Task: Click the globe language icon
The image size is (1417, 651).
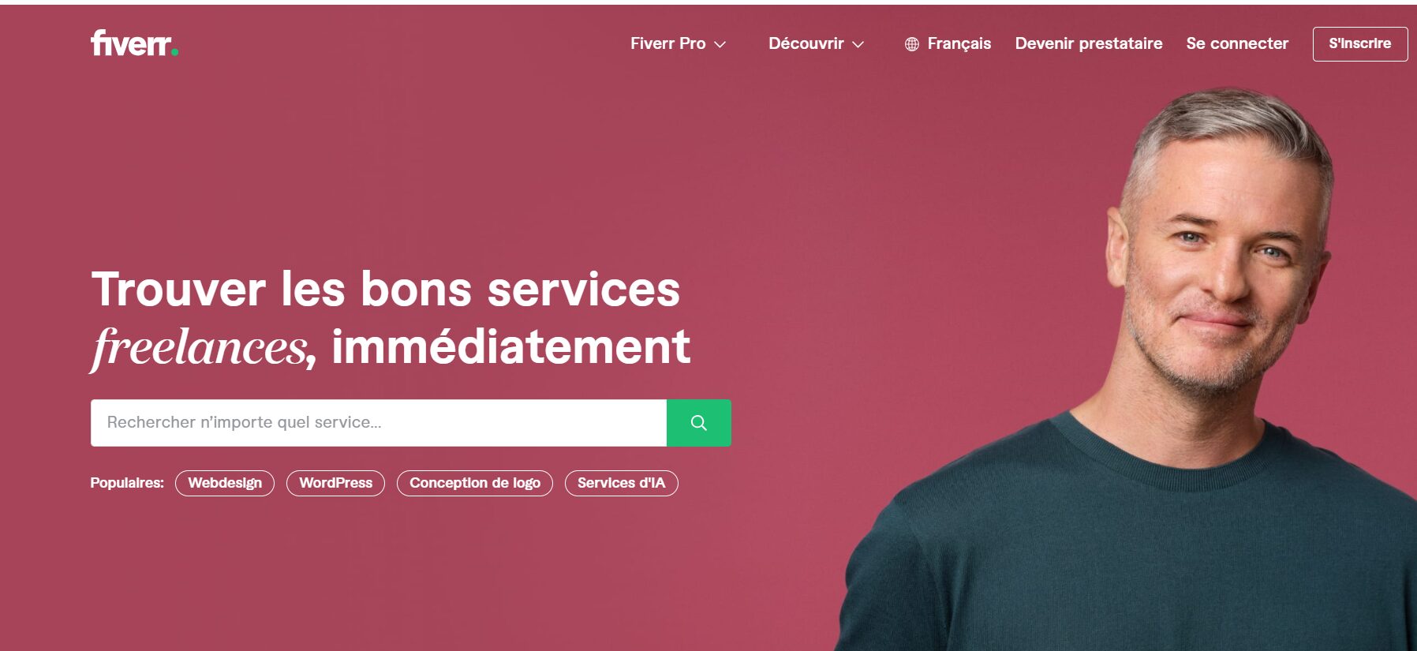Action: [x=912, y=44]
